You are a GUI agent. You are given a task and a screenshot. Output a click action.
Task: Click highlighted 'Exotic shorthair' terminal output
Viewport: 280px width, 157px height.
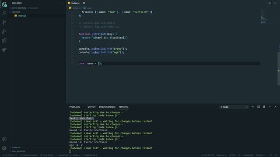coord(81,118)
